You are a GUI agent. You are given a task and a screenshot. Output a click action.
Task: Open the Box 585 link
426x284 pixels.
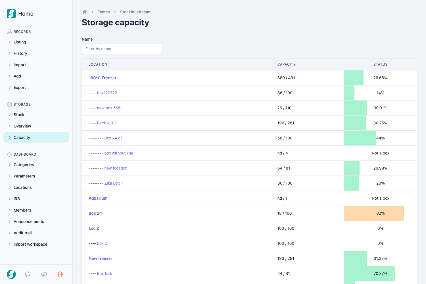pos(105,273)
